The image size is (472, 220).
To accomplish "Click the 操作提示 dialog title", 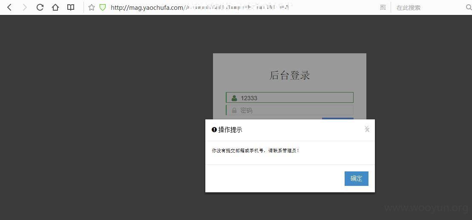I will [230, 130].
